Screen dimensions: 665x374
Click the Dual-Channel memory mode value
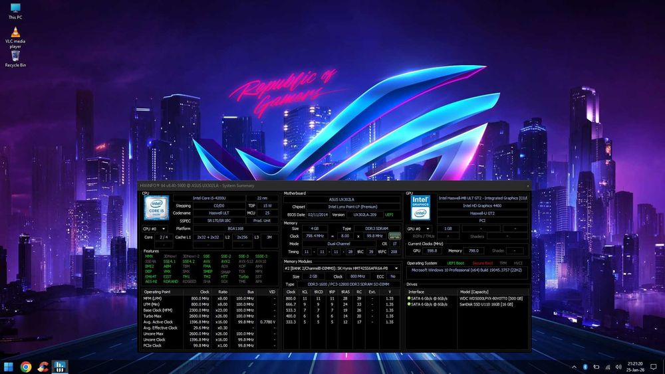point(338,244)
